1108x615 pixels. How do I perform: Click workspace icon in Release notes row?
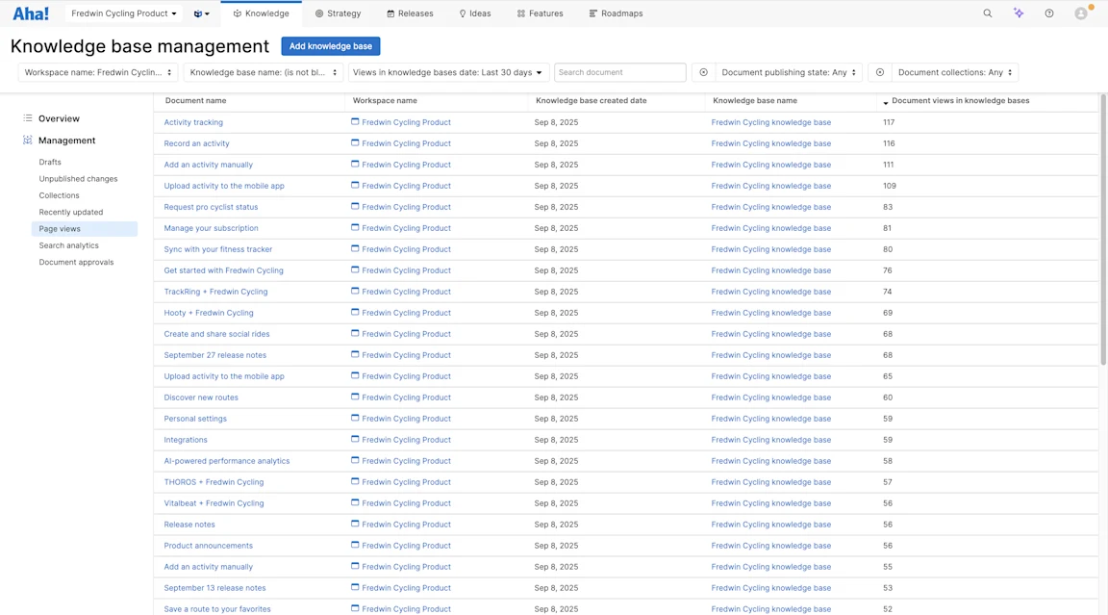355,524
